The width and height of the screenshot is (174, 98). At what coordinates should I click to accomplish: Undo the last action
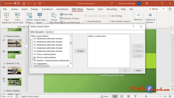point(29,4)
